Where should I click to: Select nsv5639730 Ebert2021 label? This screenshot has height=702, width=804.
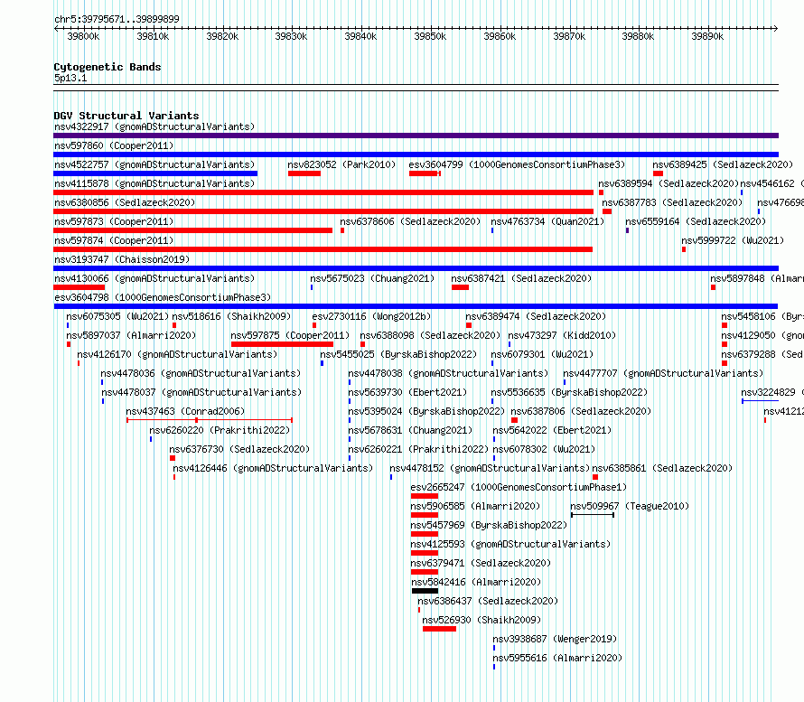(407, 392)
